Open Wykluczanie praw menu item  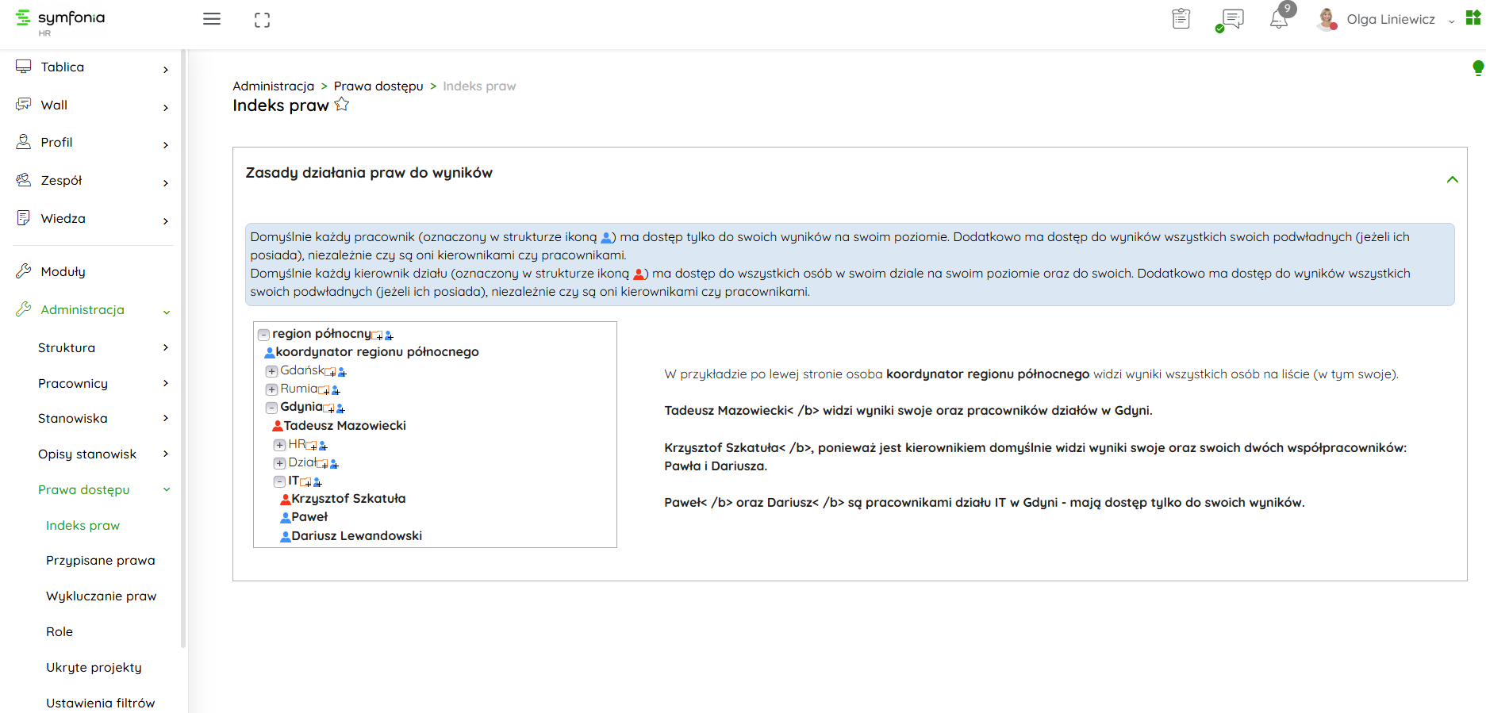tap(102, 596)
